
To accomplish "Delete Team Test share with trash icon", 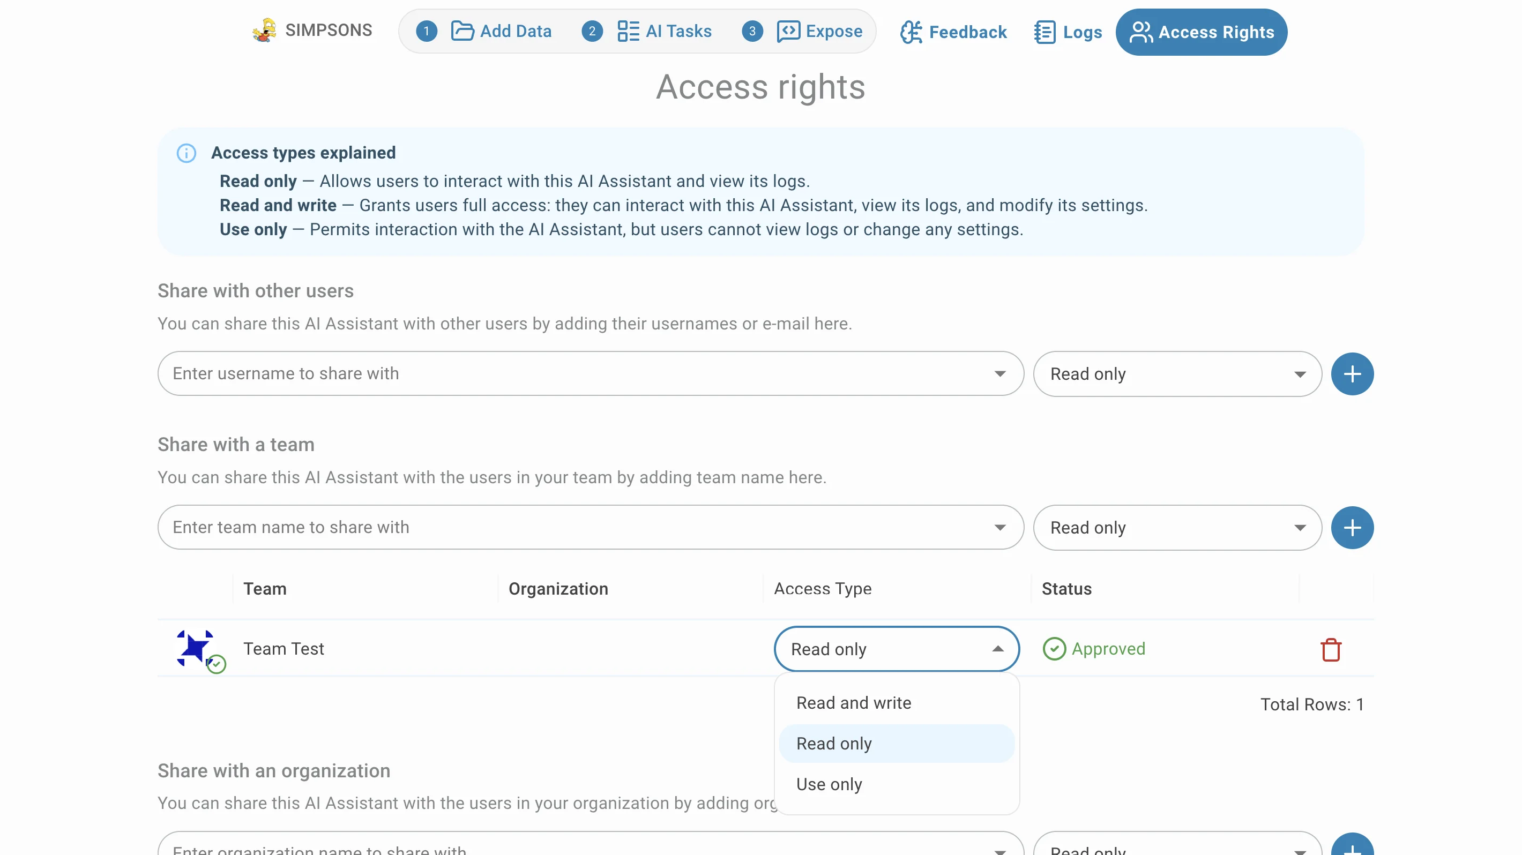I will pos(1331,649).
